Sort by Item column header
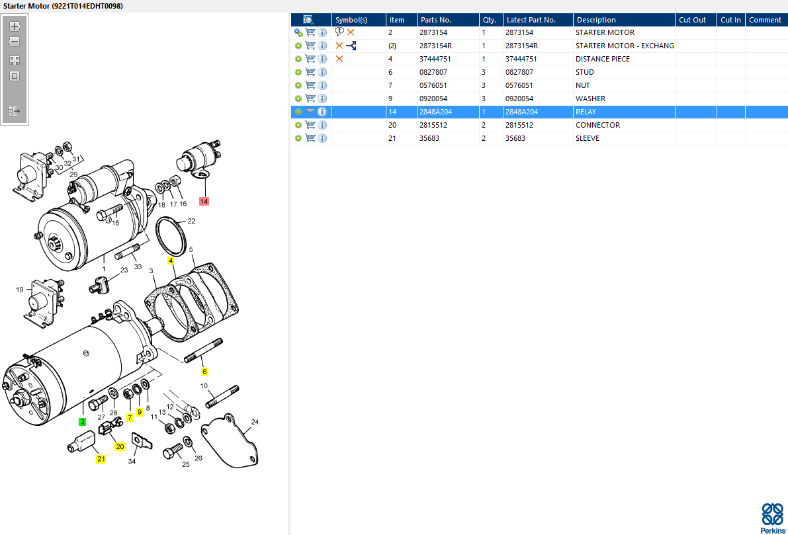Viewport: 788px width, 535px height. coord(402,20)
